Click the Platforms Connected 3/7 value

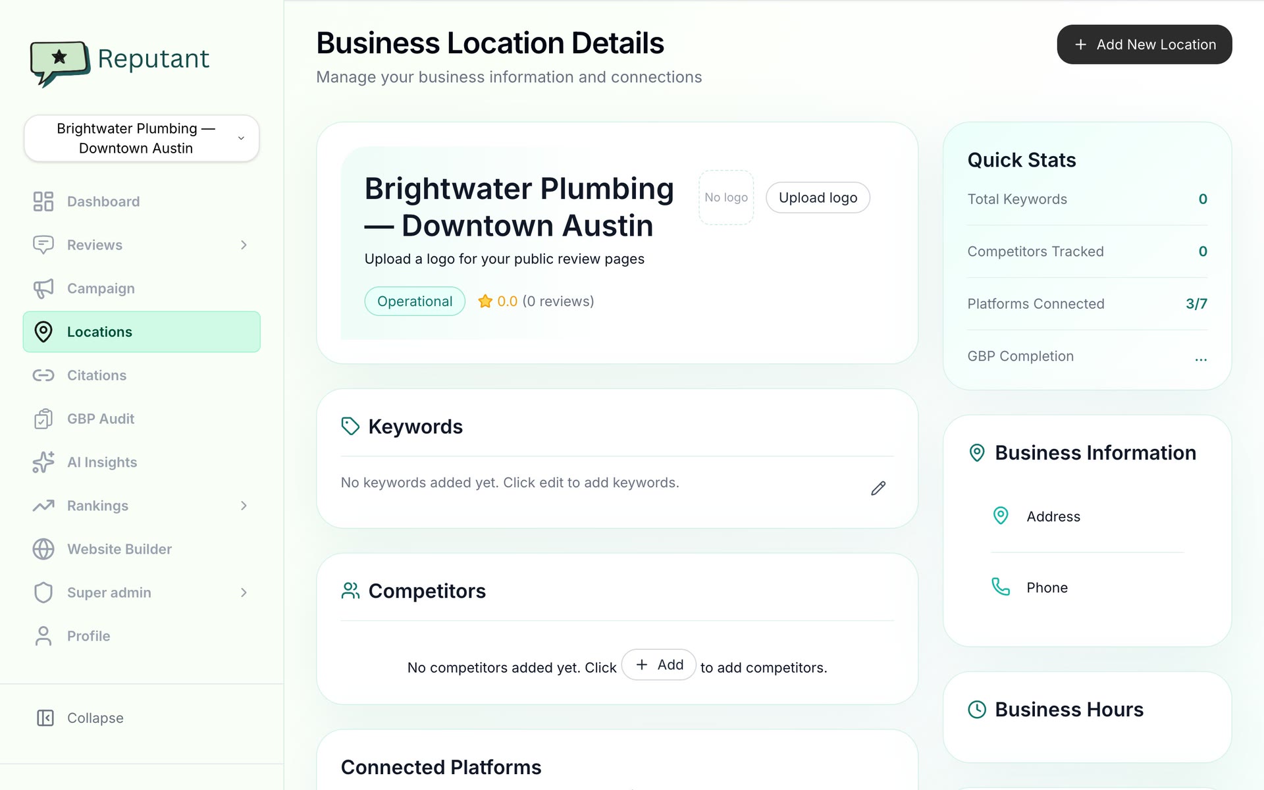tap(1196, 303)
